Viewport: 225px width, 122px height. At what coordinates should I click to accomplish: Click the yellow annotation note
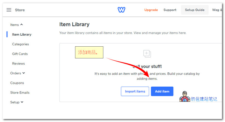click(x=89, y=52)
